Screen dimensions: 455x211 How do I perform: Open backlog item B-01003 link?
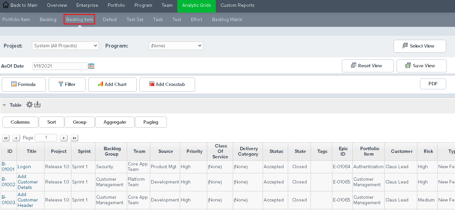tap(8, 200)
